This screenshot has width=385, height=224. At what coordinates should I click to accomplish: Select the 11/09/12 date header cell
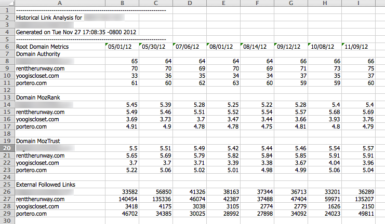(x=358, y=46)
